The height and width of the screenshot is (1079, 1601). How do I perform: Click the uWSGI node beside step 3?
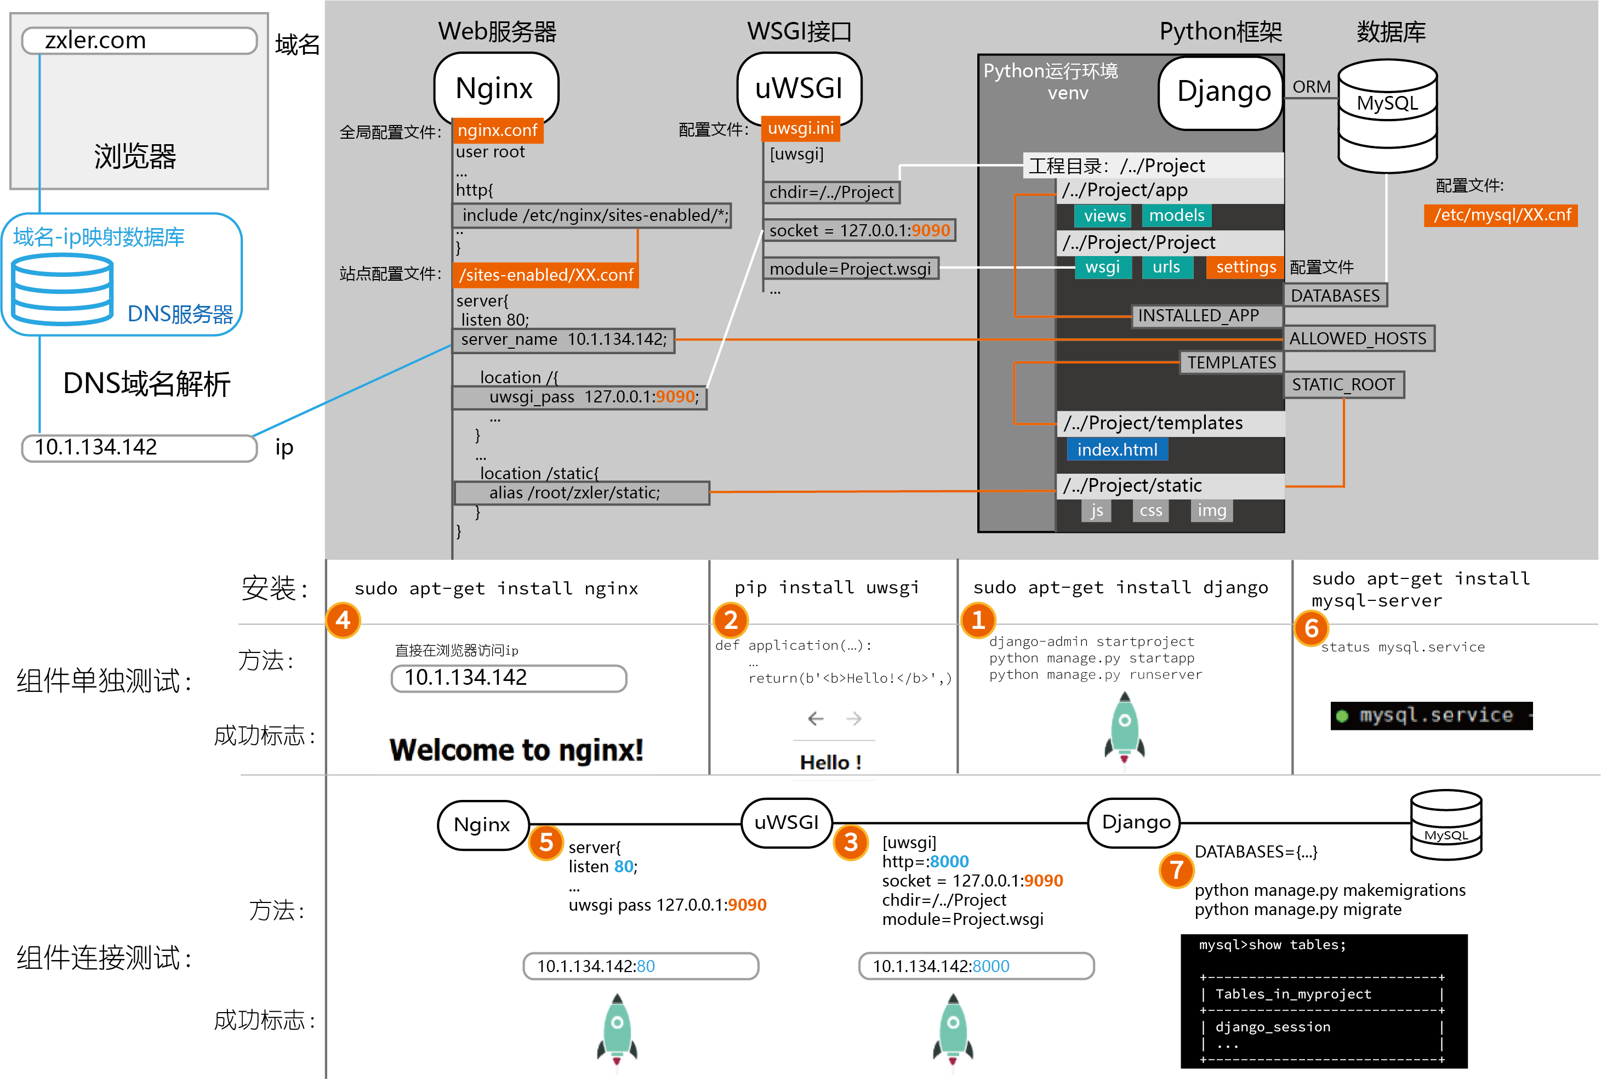[787, 822]
